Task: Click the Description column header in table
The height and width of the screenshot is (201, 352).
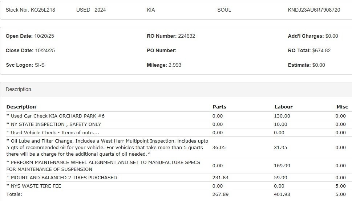Action: (x=21, y=107)
